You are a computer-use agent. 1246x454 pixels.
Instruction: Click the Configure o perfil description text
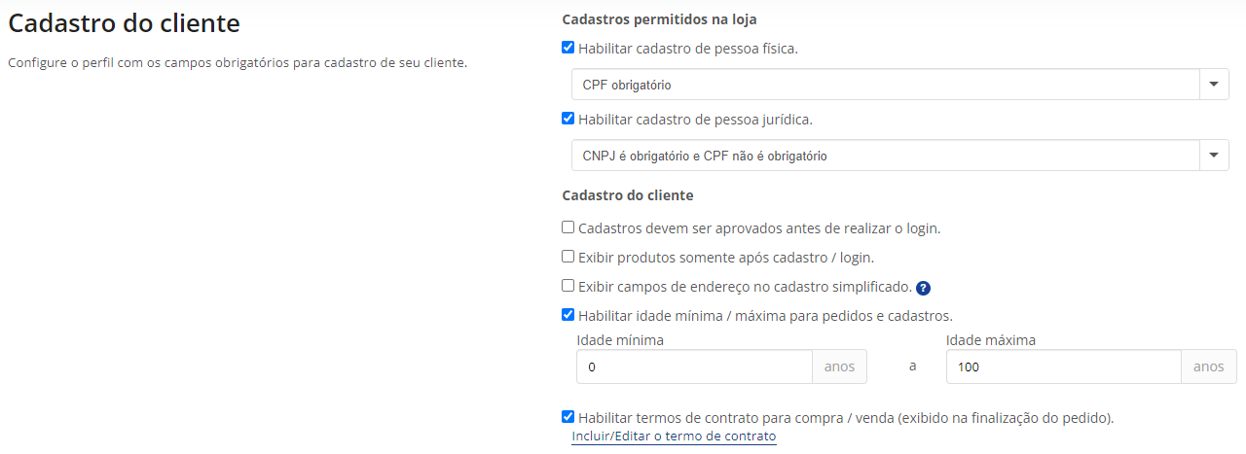(238, 63)
